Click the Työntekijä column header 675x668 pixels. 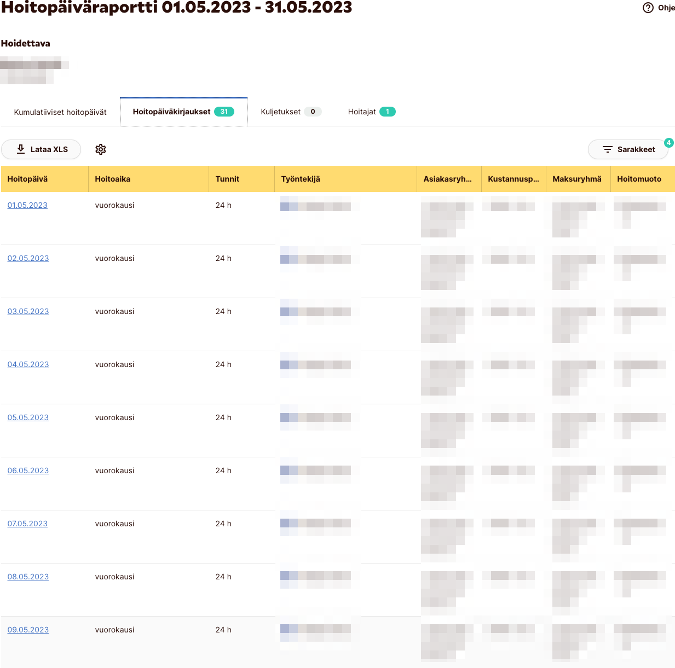pyautogui.click(x=345, y=179)
